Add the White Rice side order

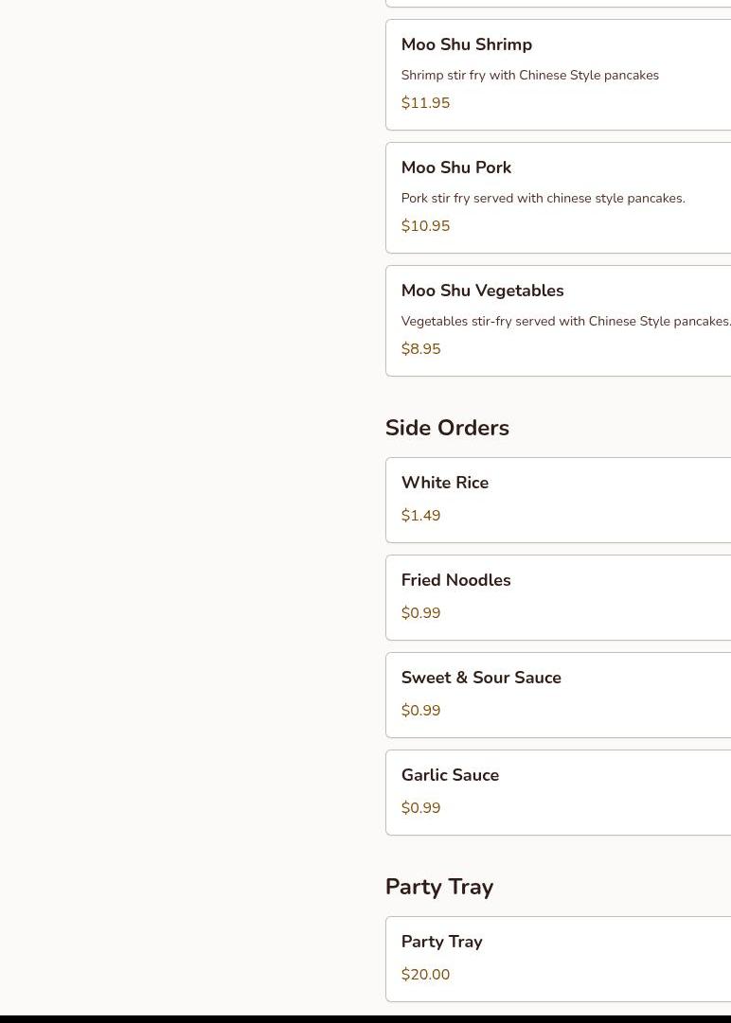click(x=445, y=483)
